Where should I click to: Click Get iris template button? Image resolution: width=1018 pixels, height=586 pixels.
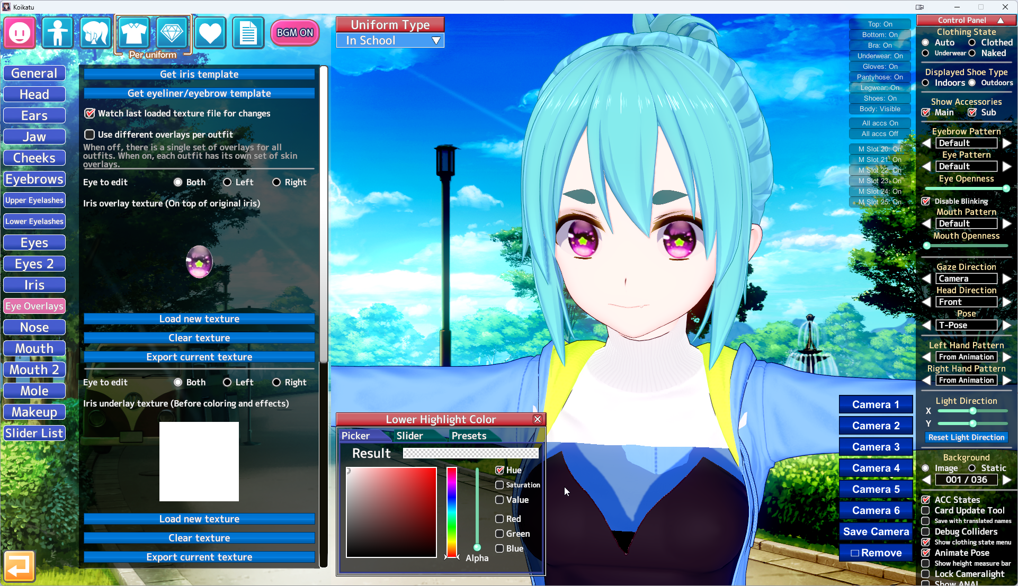click(x=199, y=75)
